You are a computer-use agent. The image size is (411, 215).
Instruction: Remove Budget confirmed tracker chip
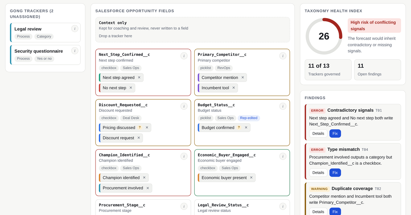pos(246,127)
